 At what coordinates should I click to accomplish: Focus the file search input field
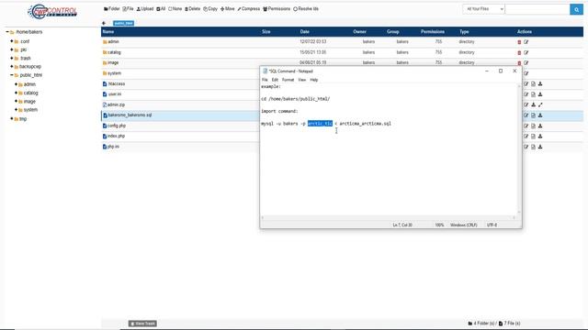click(537, 9)
